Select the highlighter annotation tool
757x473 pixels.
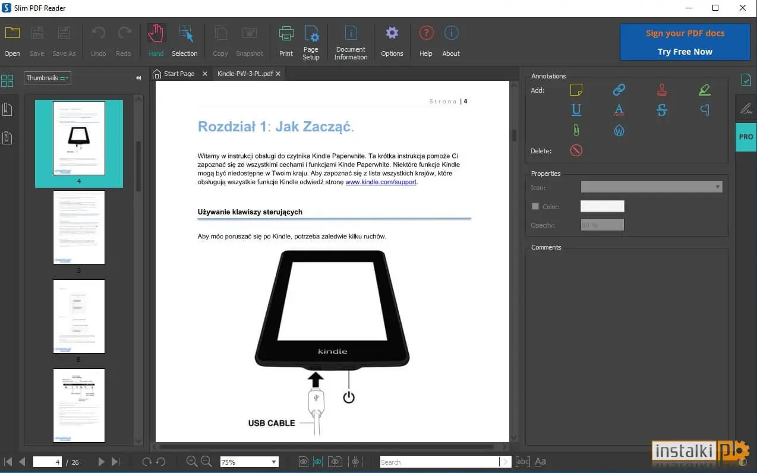coord(705,90)
